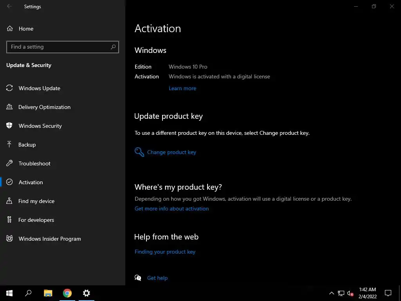This screenshot has height=301, width=401.
Task: Click the network icon in system tray
Action: (341, 293)
